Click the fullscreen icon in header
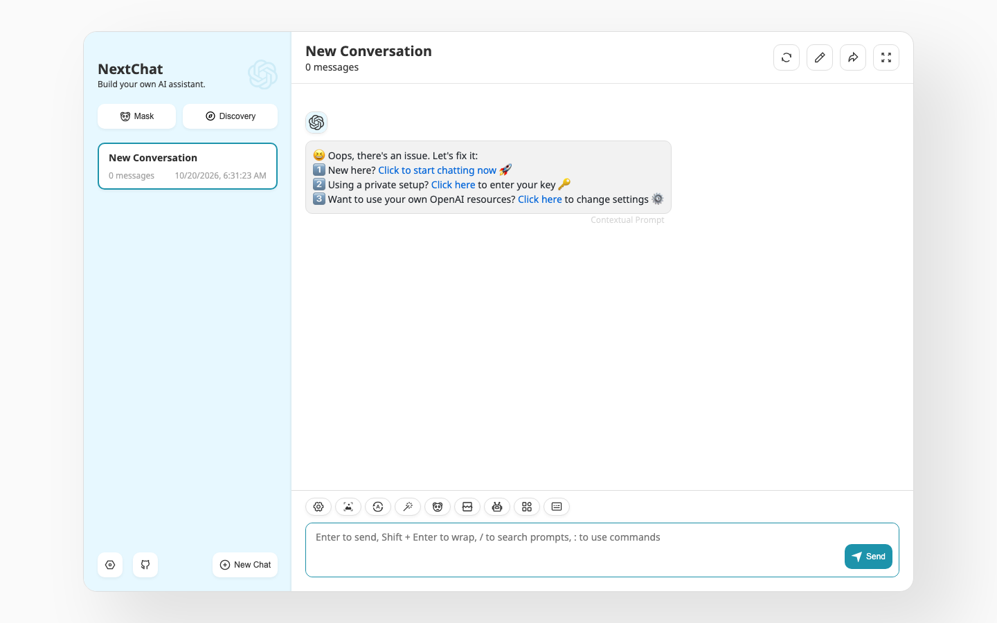997x623 pixels. coord(886,57)
